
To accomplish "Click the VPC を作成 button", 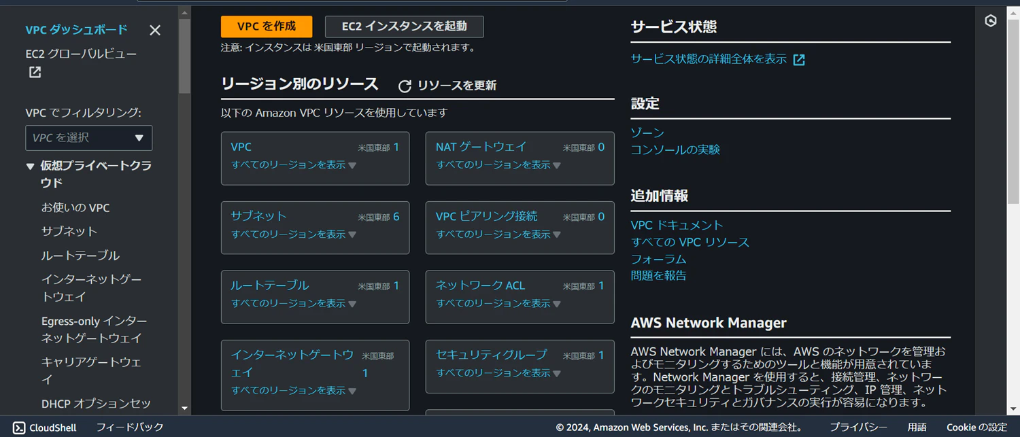I will coord(267,27).
